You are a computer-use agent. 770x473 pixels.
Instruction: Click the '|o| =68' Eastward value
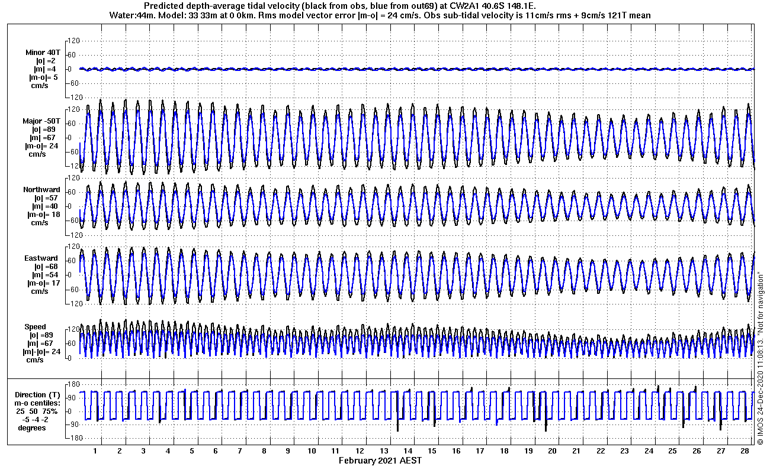[x=46, y=267]
